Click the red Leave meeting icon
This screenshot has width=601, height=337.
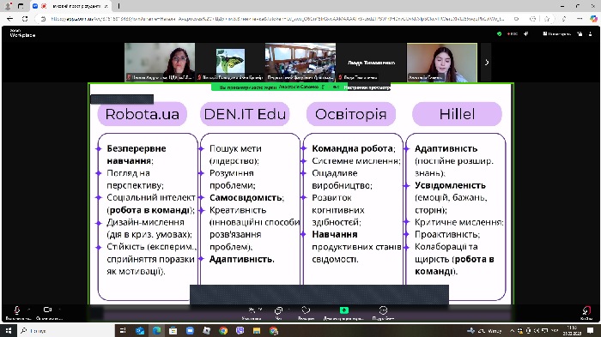point(586,310)
